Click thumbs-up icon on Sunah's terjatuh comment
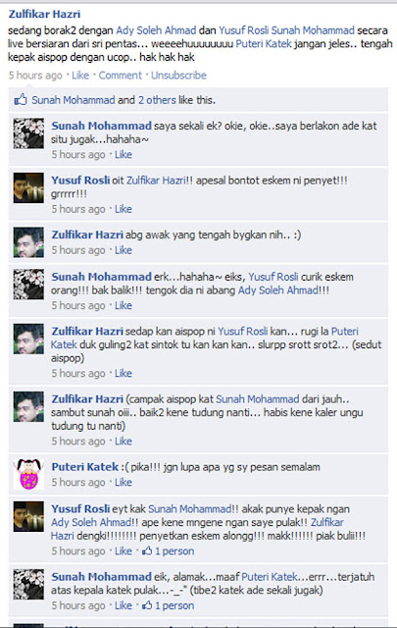The width and height of the screenshot is (397, 628). click(147, 605)
